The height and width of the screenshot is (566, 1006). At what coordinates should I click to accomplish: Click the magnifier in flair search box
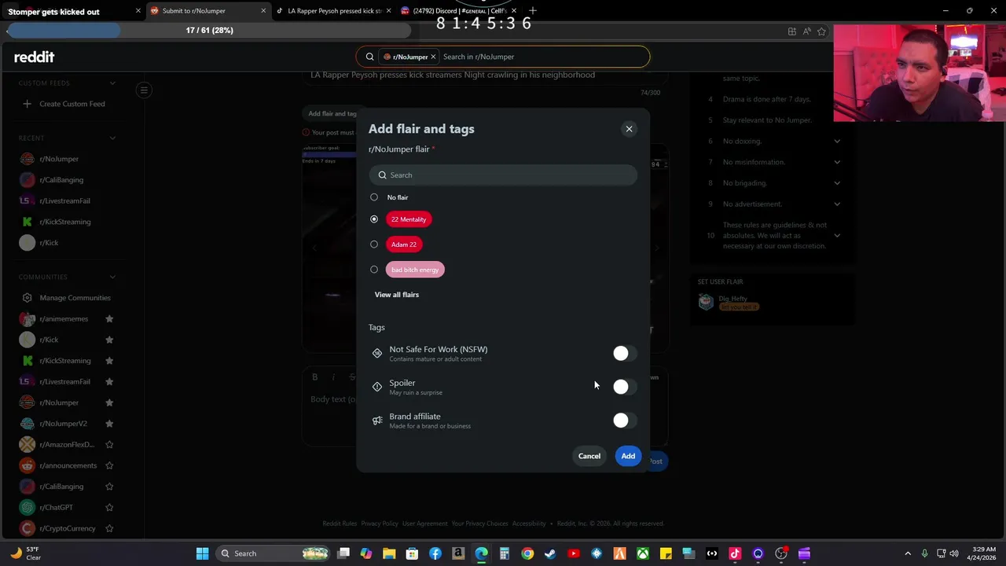point(383,175)
